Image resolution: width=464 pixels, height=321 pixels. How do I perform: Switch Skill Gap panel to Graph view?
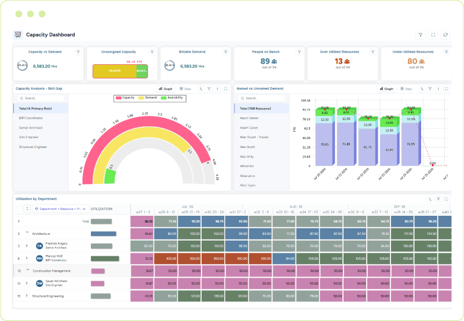click(x=166, y=88)
